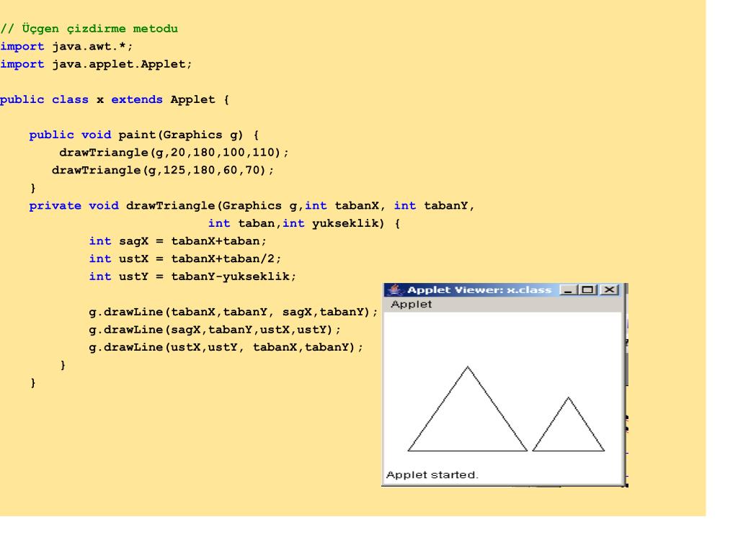This screenshot has height=553, width=738.
Task: Click the line 'import java.awt.*;'
Action: pos(66,47)
